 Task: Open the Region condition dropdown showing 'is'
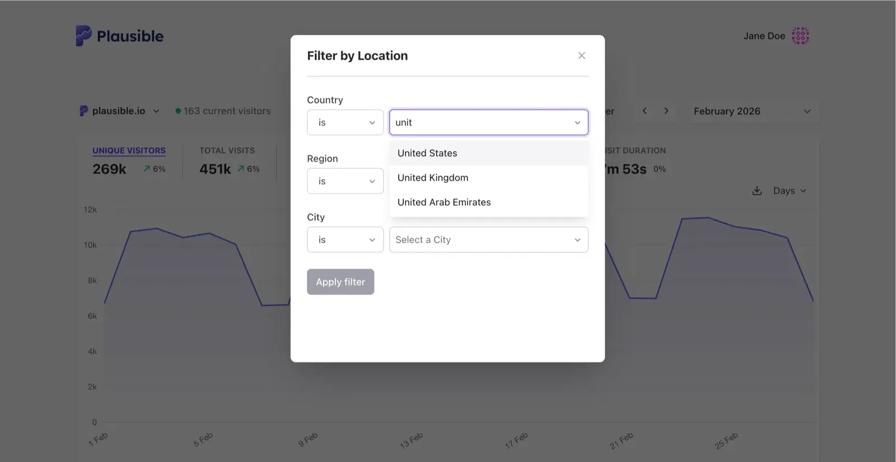(344, 181)
